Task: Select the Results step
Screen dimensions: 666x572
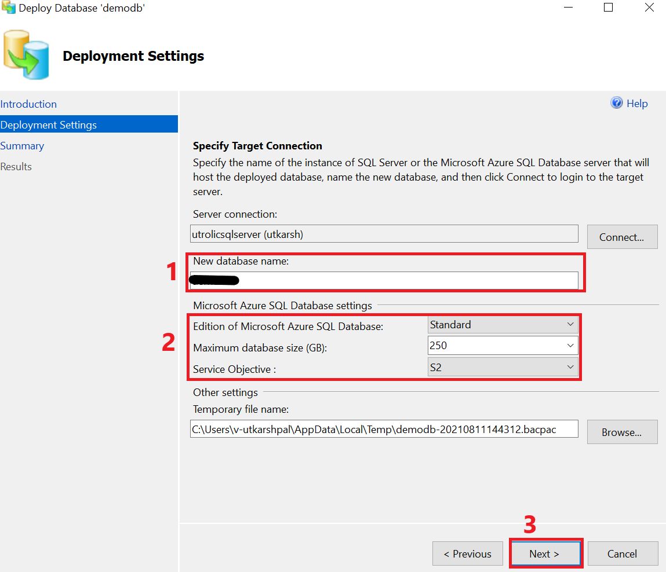Action: (16, 166)
